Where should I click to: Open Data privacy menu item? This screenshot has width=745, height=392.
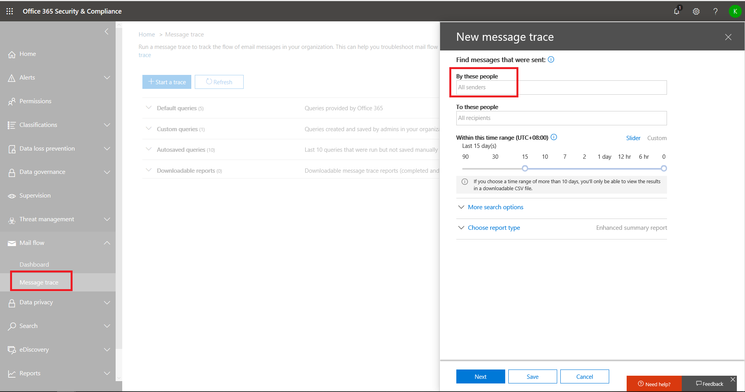coord(36,302)
